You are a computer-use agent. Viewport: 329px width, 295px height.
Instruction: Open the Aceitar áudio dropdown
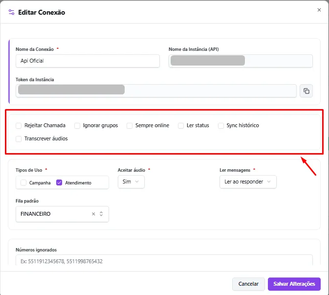click(x=131, y=182)
